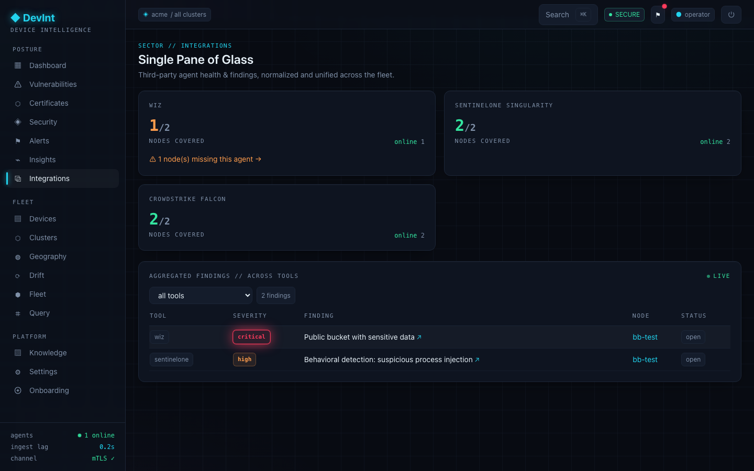Image resolution: width=754 pixels, height=471 pixels.
Task: Click the Search field in top bar
Action: [568, 15]
